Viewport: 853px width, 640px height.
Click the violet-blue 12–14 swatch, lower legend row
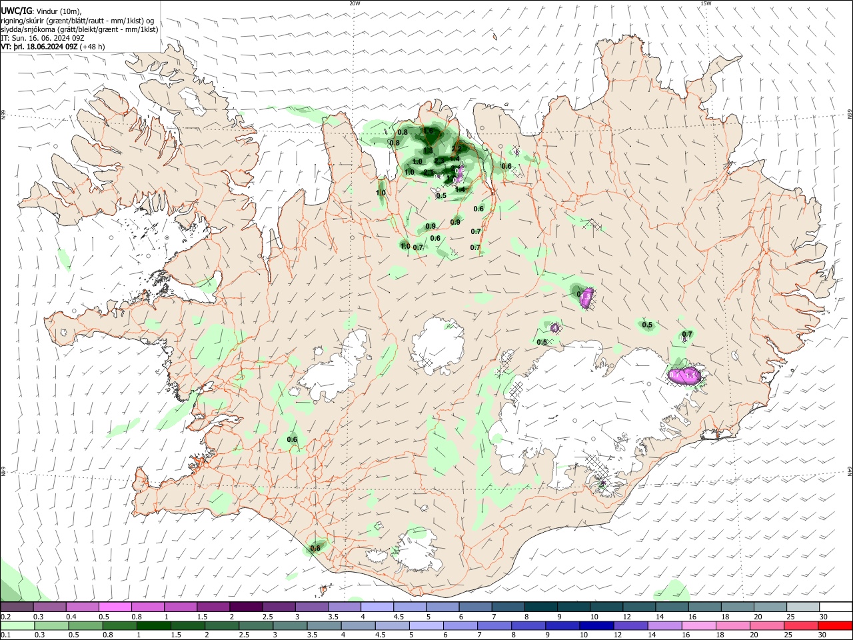631,626
